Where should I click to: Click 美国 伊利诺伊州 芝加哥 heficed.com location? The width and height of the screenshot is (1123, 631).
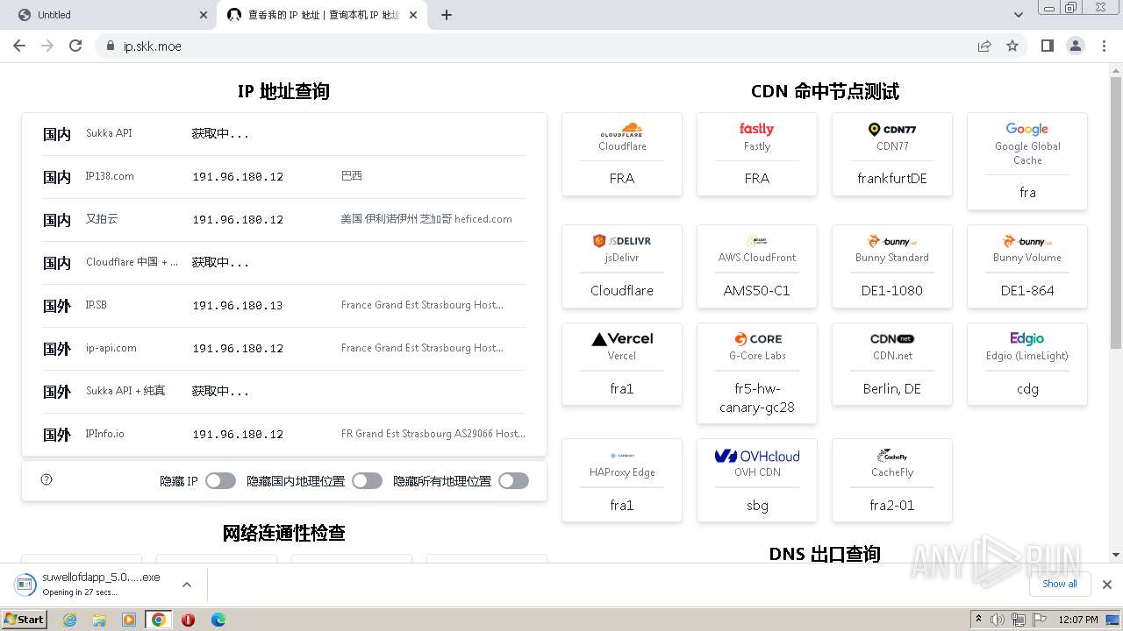426,219
